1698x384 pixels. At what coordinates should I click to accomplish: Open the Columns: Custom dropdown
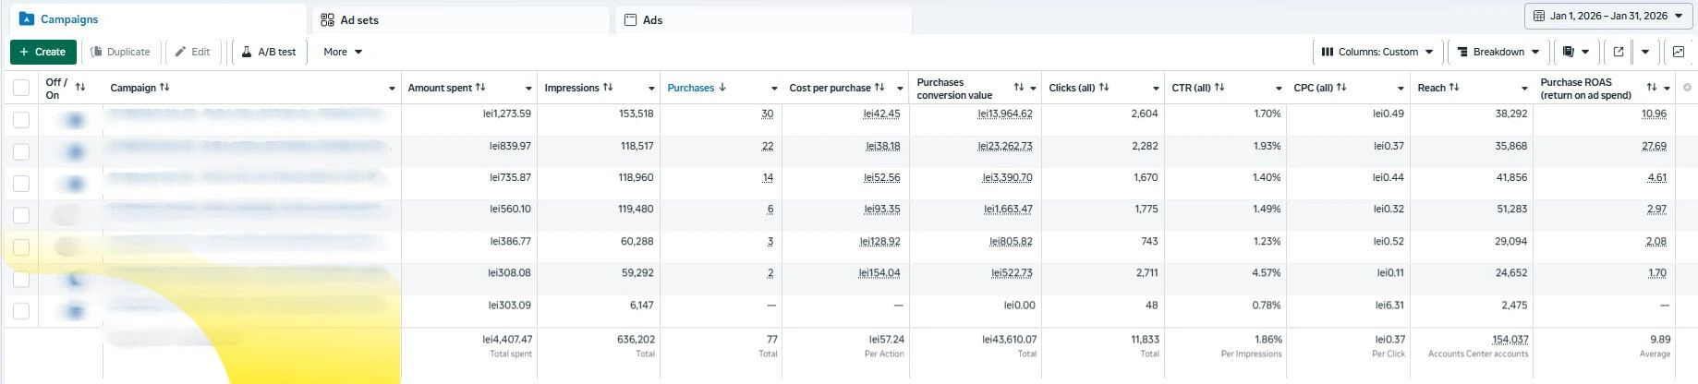(x=1377, y=52)
